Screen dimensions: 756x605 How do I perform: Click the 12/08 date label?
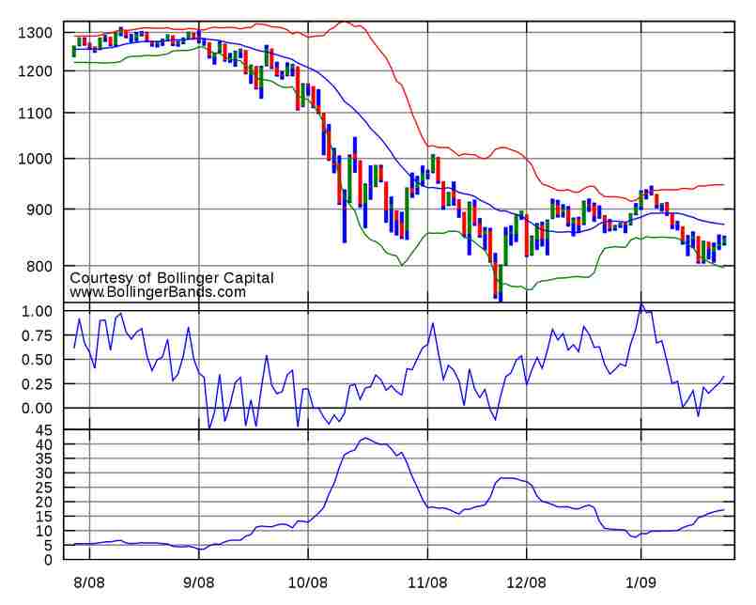(x=527, y=582)
